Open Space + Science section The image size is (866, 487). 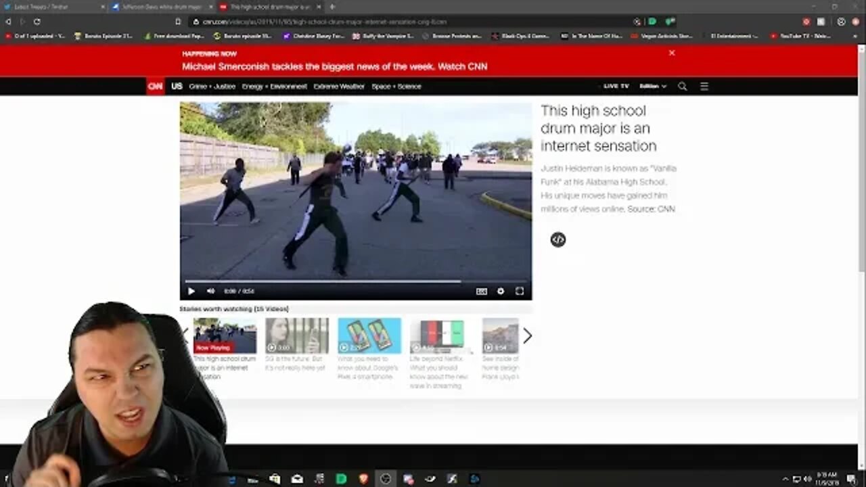coord(396,86)
